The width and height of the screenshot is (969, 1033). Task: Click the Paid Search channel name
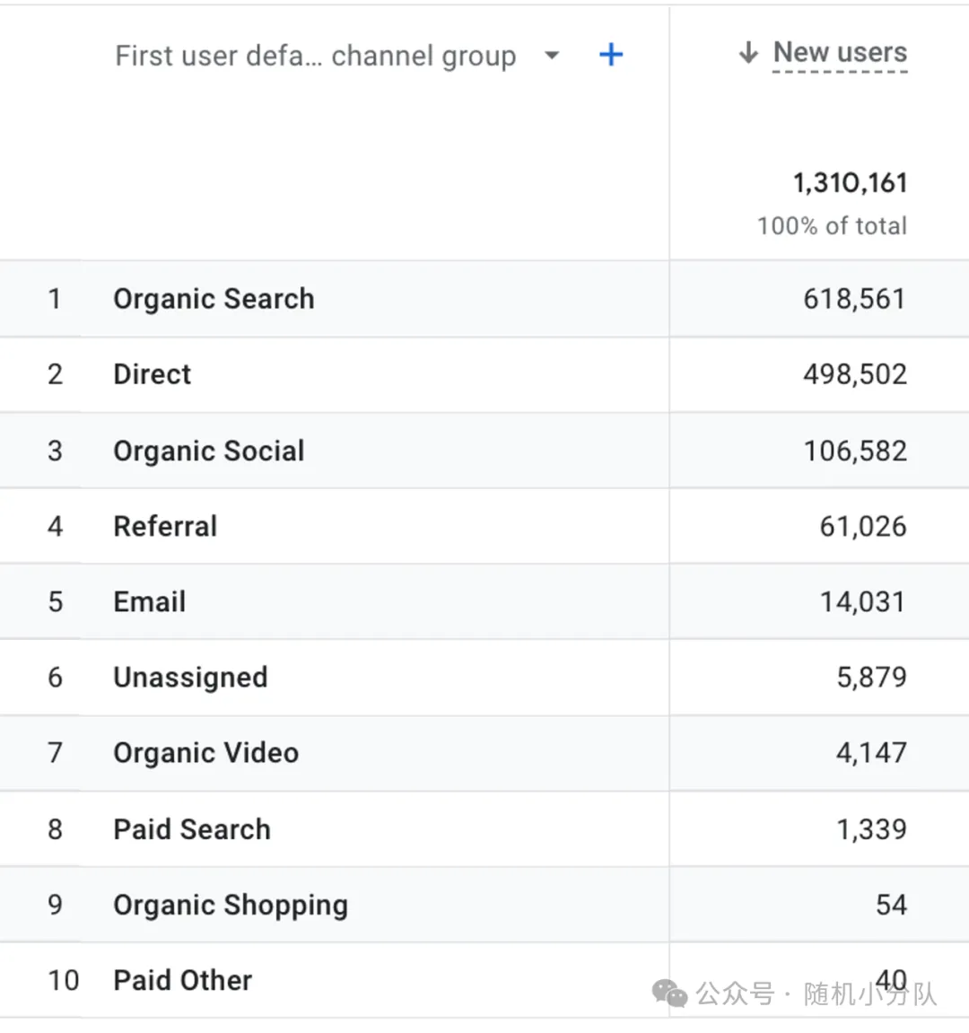pos(191,829)
